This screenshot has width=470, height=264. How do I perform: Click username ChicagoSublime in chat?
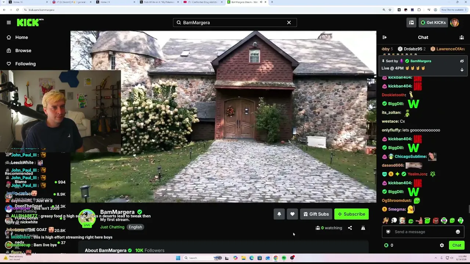pyautogui.click(x=411, y=157)
